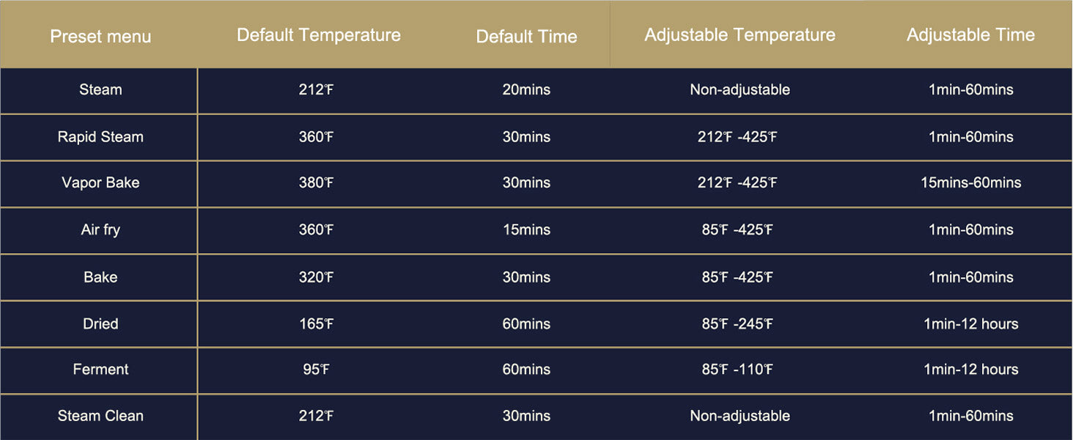
Task: Click the 15mins-60mins adjustable time cell
Action: click(x=970, y=183)
